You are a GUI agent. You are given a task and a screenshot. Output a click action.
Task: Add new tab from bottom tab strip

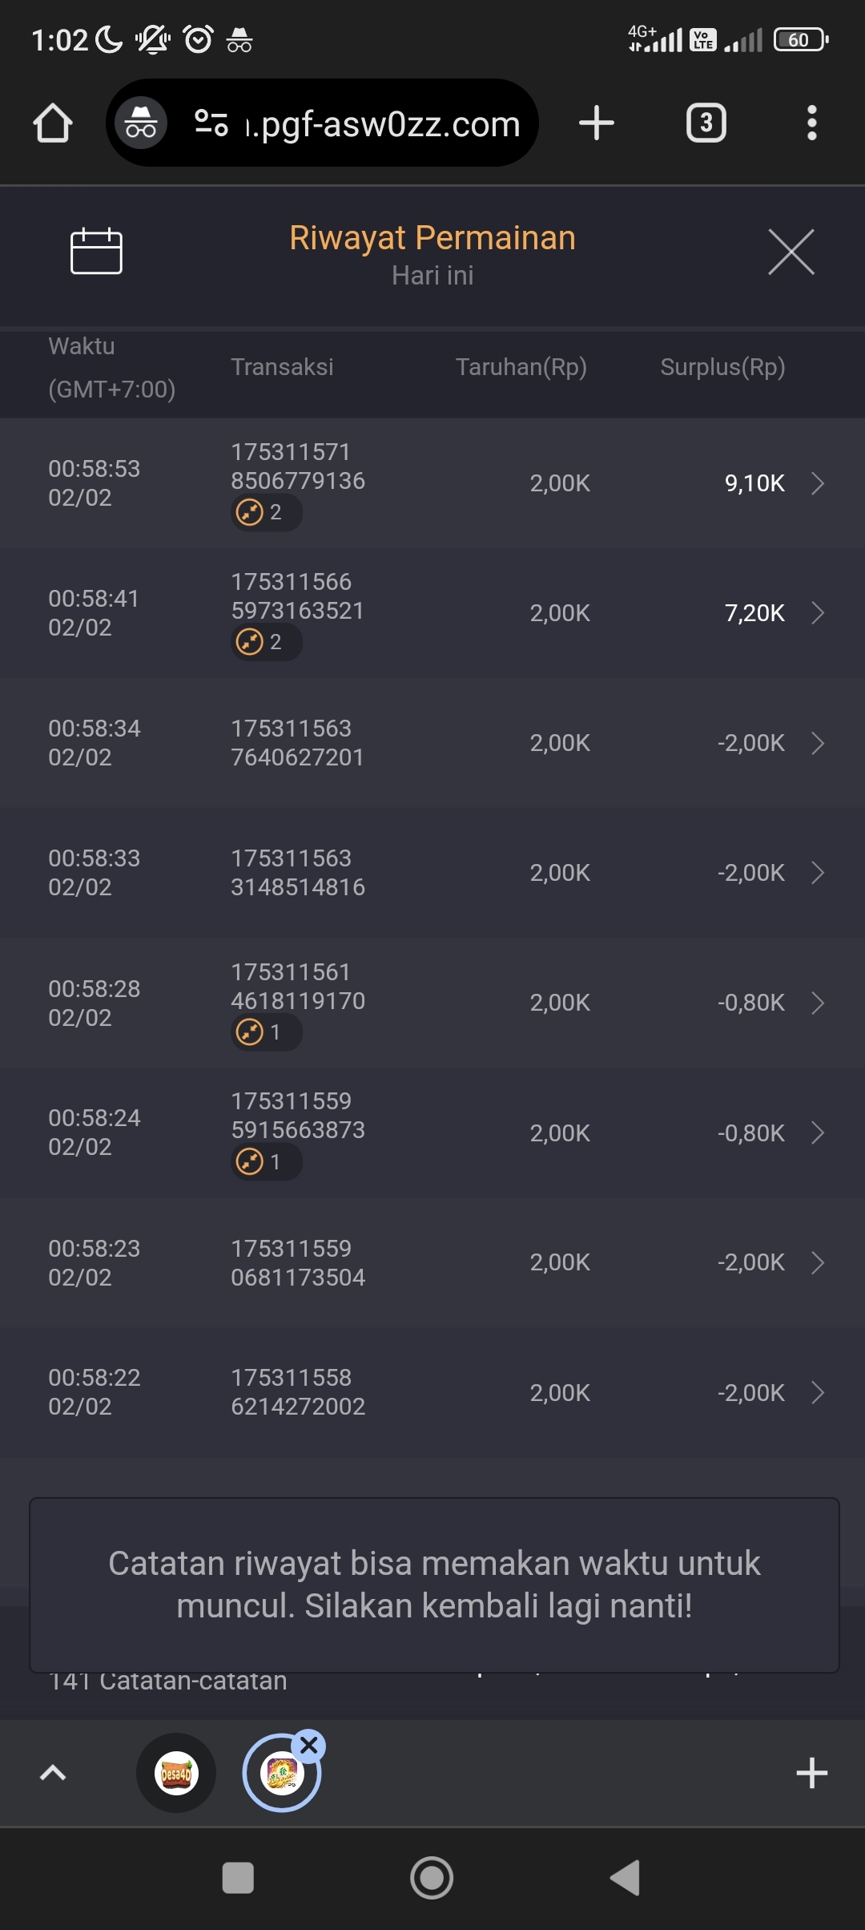pyautogui.click(x=811, y=1773)
